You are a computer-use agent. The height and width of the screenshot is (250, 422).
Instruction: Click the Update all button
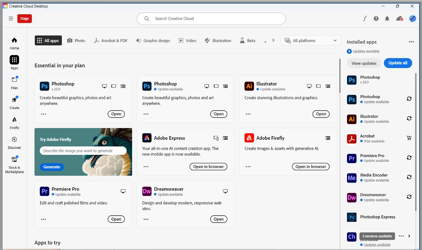pyautogui.click(x=398, y=63)
